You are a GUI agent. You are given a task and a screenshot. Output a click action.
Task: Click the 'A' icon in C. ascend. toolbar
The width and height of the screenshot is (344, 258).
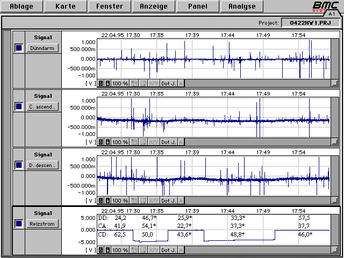pos(181,142)
